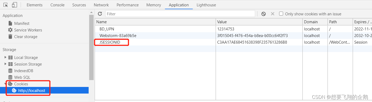Enable Only show cookies with an issue
The image size is (372, 102).
(281, 14)
